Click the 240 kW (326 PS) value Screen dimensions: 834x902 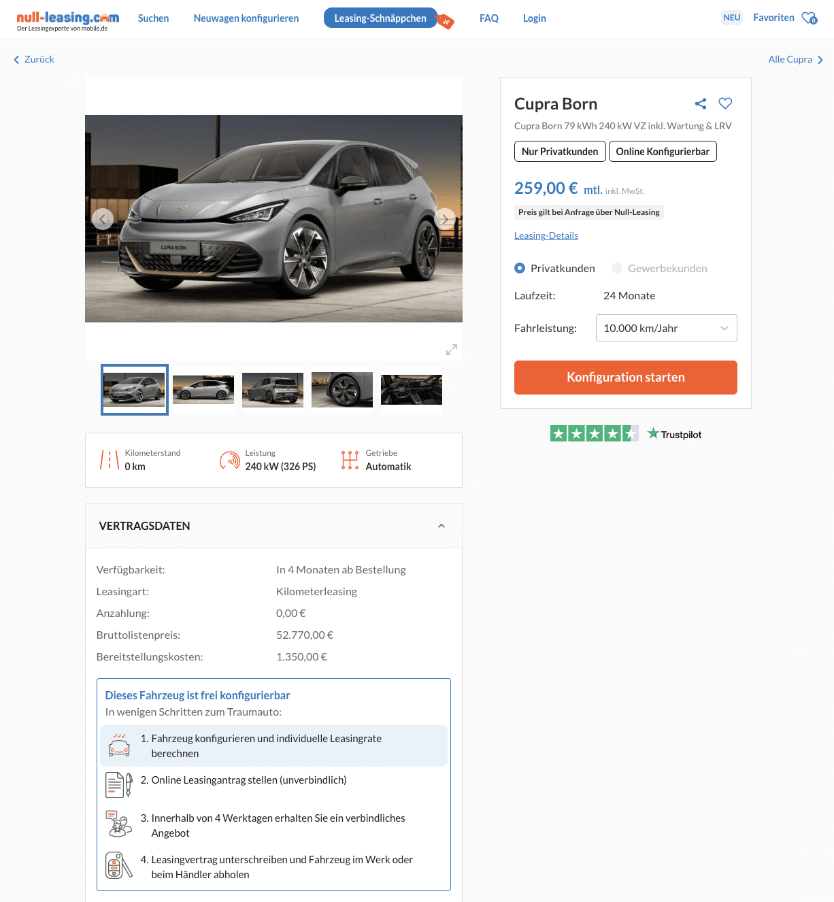pyautogui.click(x=280, y=467)
